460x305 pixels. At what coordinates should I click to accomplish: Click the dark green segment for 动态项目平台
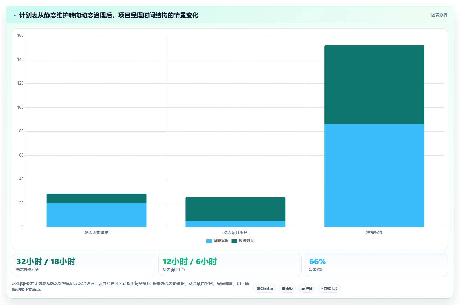coord(235,209)
